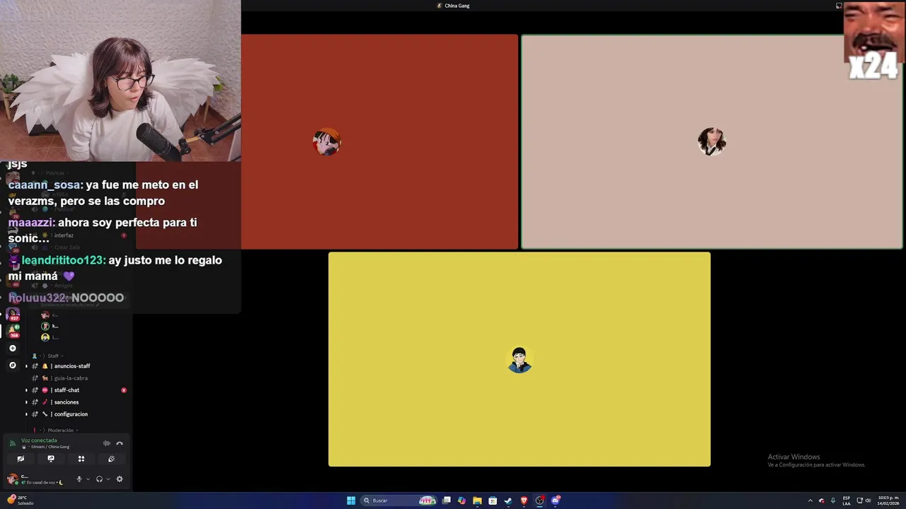Open Microsoft Store from the taskbar
The image size is (906, 509).
click(493, 501)
